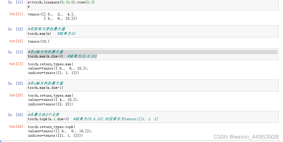This screenshot has height=142, width=283.
Task: Click the code cell containing torch.max(x,dim=0)
Action: (153, 54)
